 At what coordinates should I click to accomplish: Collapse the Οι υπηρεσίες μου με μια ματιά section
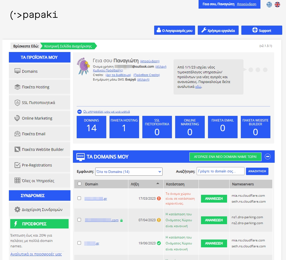pyautogui.click(x=79, y=112)
